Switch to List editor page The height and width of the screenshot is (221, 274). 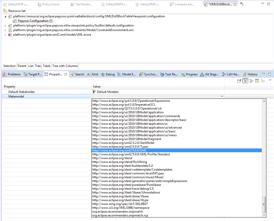click(31, 66)
